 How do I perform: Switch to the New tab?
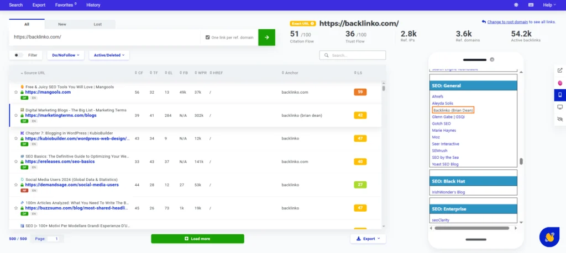[62, 24]
